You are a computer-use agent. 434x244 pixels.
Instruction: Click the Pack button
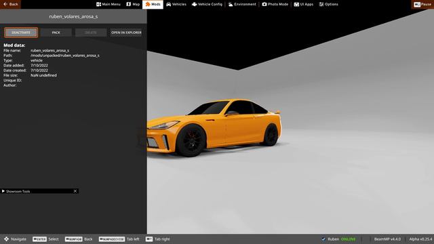tap(56, 33)
